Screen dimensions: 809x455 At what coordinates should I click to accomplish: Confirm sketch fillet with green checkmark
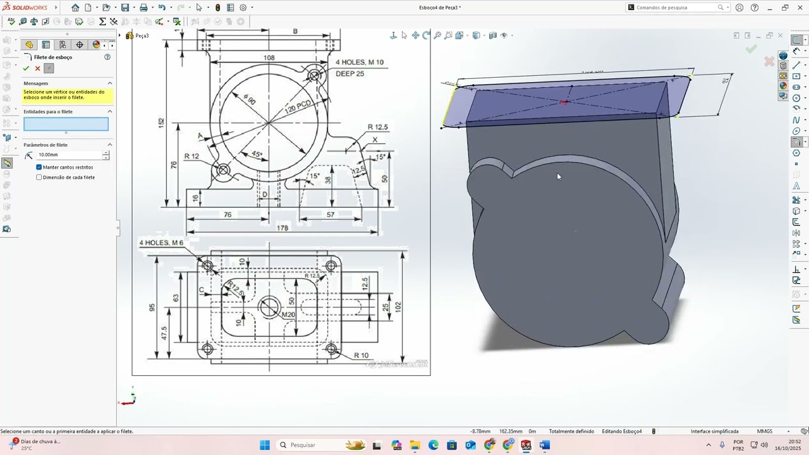click(x=26, y=68)
